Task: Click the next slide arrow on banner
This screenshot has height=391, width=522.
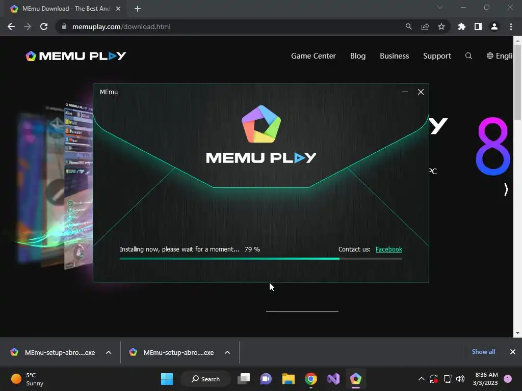Action: pos(506,189)
